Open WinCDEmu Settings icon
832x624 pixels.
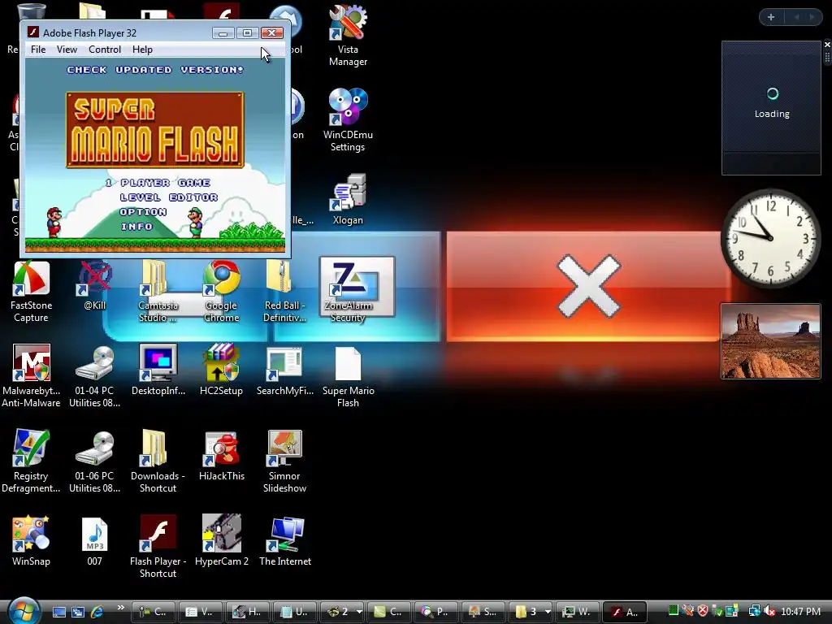[x=348, y=121]
